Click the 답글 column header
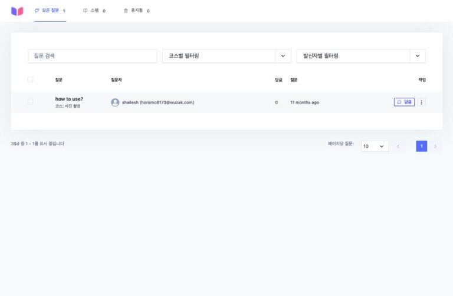Image resolution: width=453 pixels, height=296 pixels. click(x=278, y=79)
